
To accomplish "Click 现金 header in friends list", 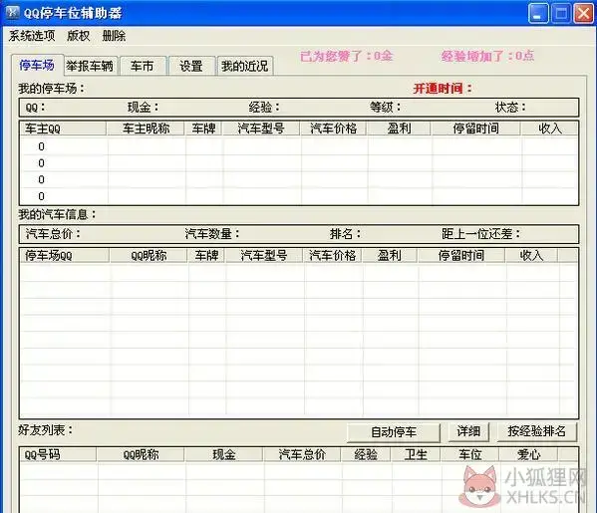I will 224,455.
